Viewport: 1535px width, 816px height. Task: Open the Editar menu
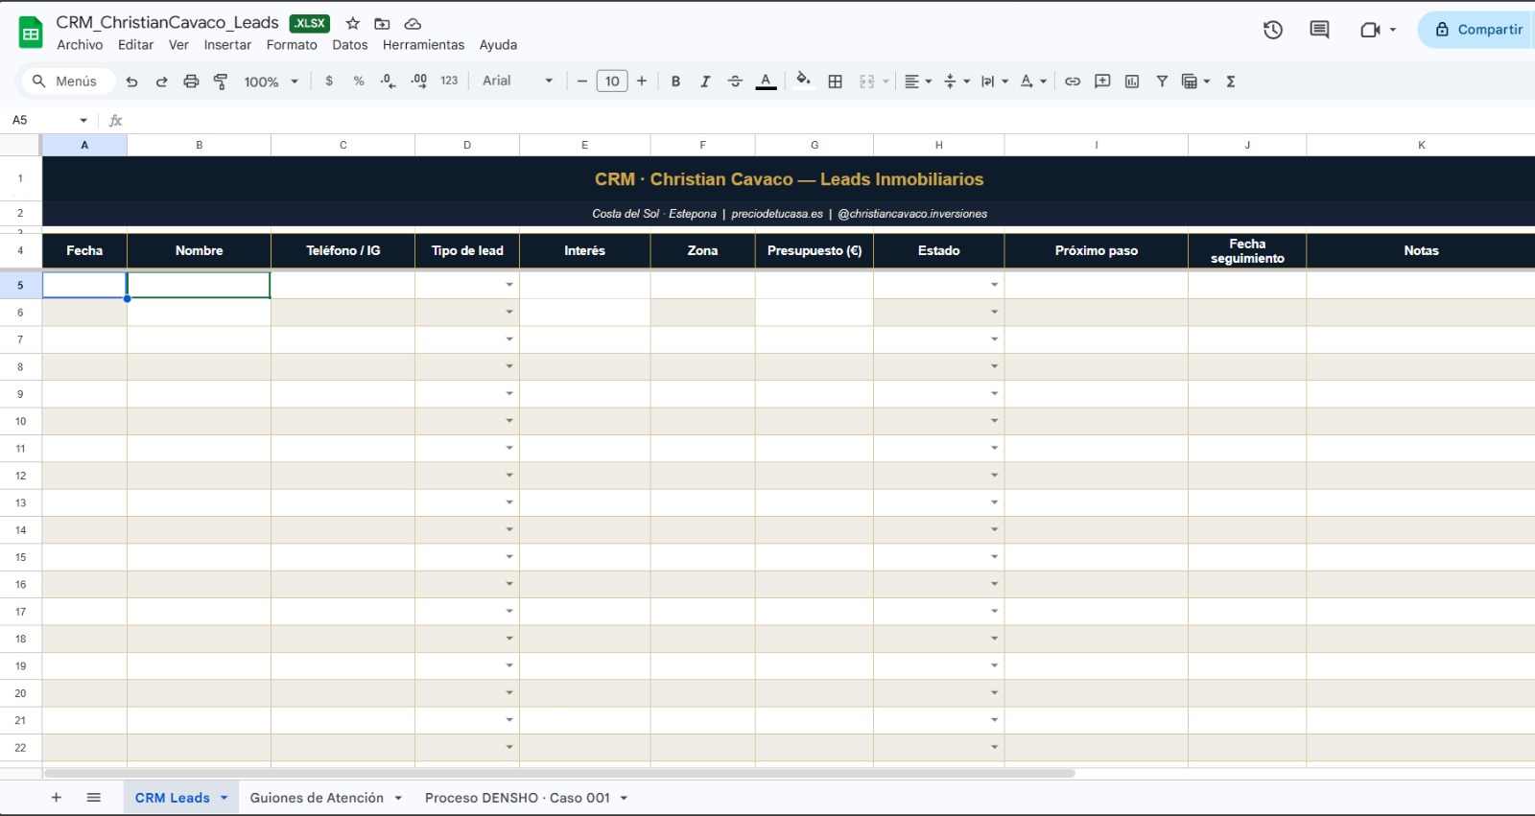point(135,45)
